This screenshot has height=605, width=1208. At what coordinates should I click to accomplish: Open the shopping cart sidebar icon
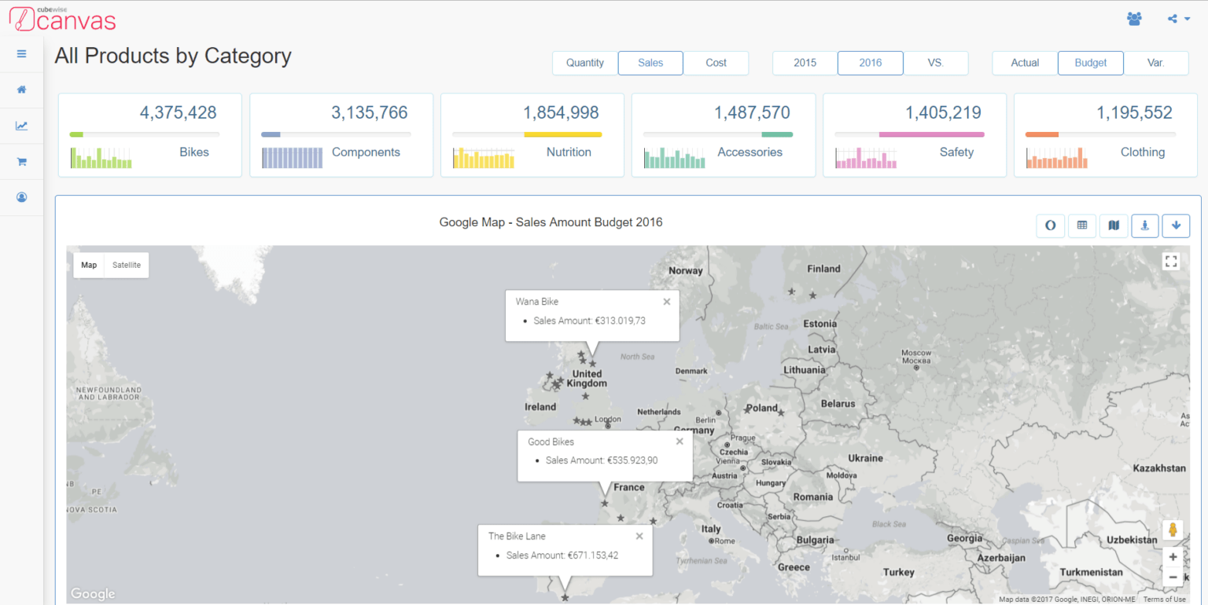(21, 162)
